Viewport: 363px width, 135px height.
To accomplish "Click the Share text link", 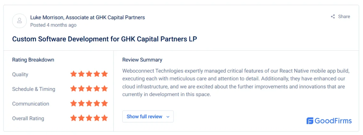I will click(x=344, y=16).
